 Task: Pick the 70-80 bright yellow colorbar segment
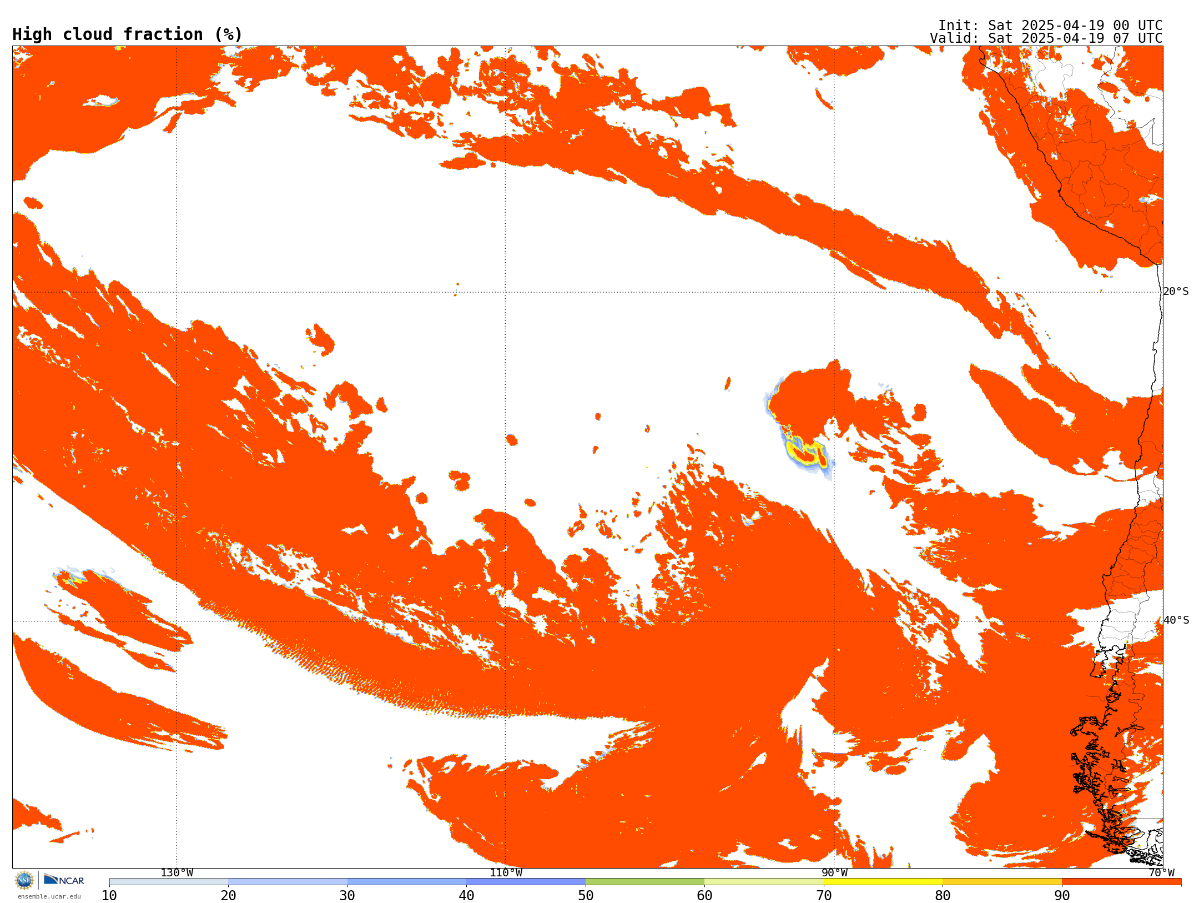click(883, 882)
